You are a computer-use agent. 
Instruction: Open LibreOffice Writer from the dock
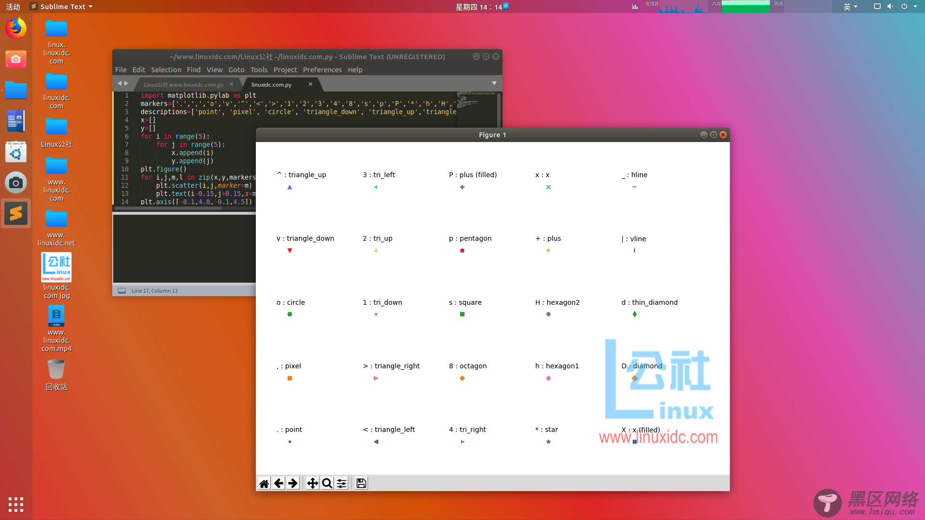[16, 121]
